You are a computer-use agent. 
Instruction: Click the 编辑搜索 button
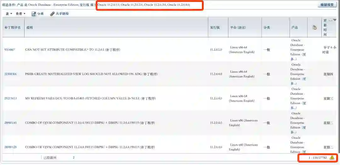click(x=327, y=5)
